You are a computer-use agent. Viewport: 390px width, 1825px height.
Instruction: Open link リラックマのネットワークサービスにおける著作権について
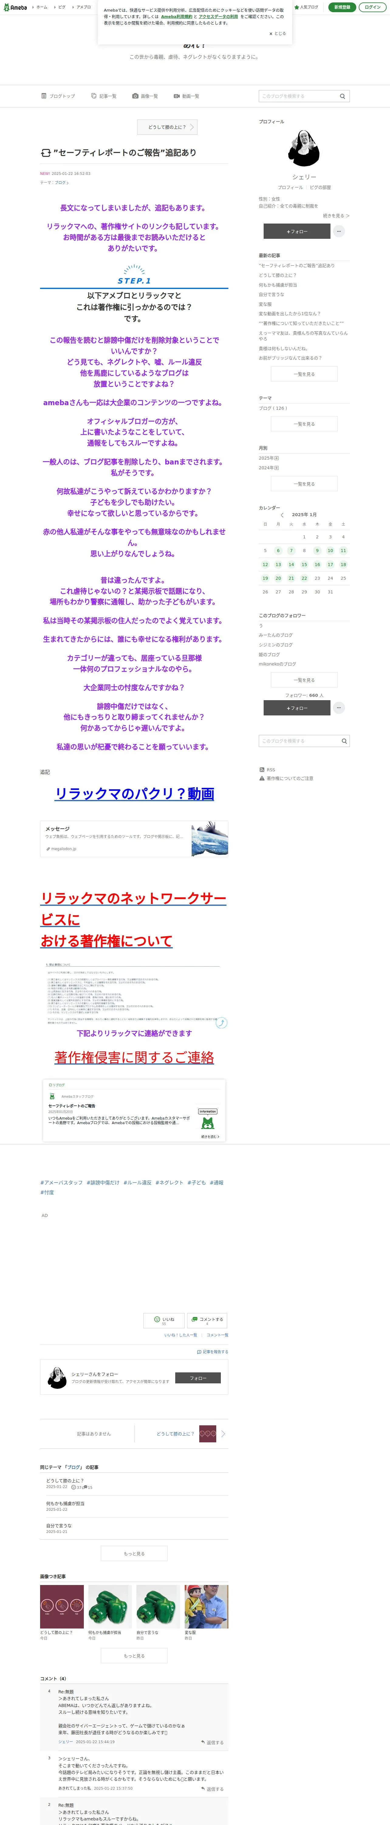pos(133,919)
